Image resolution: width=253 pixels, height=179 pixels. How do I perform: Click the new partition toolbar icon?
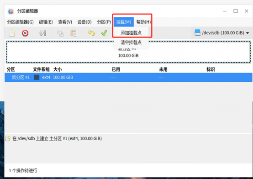12,33
